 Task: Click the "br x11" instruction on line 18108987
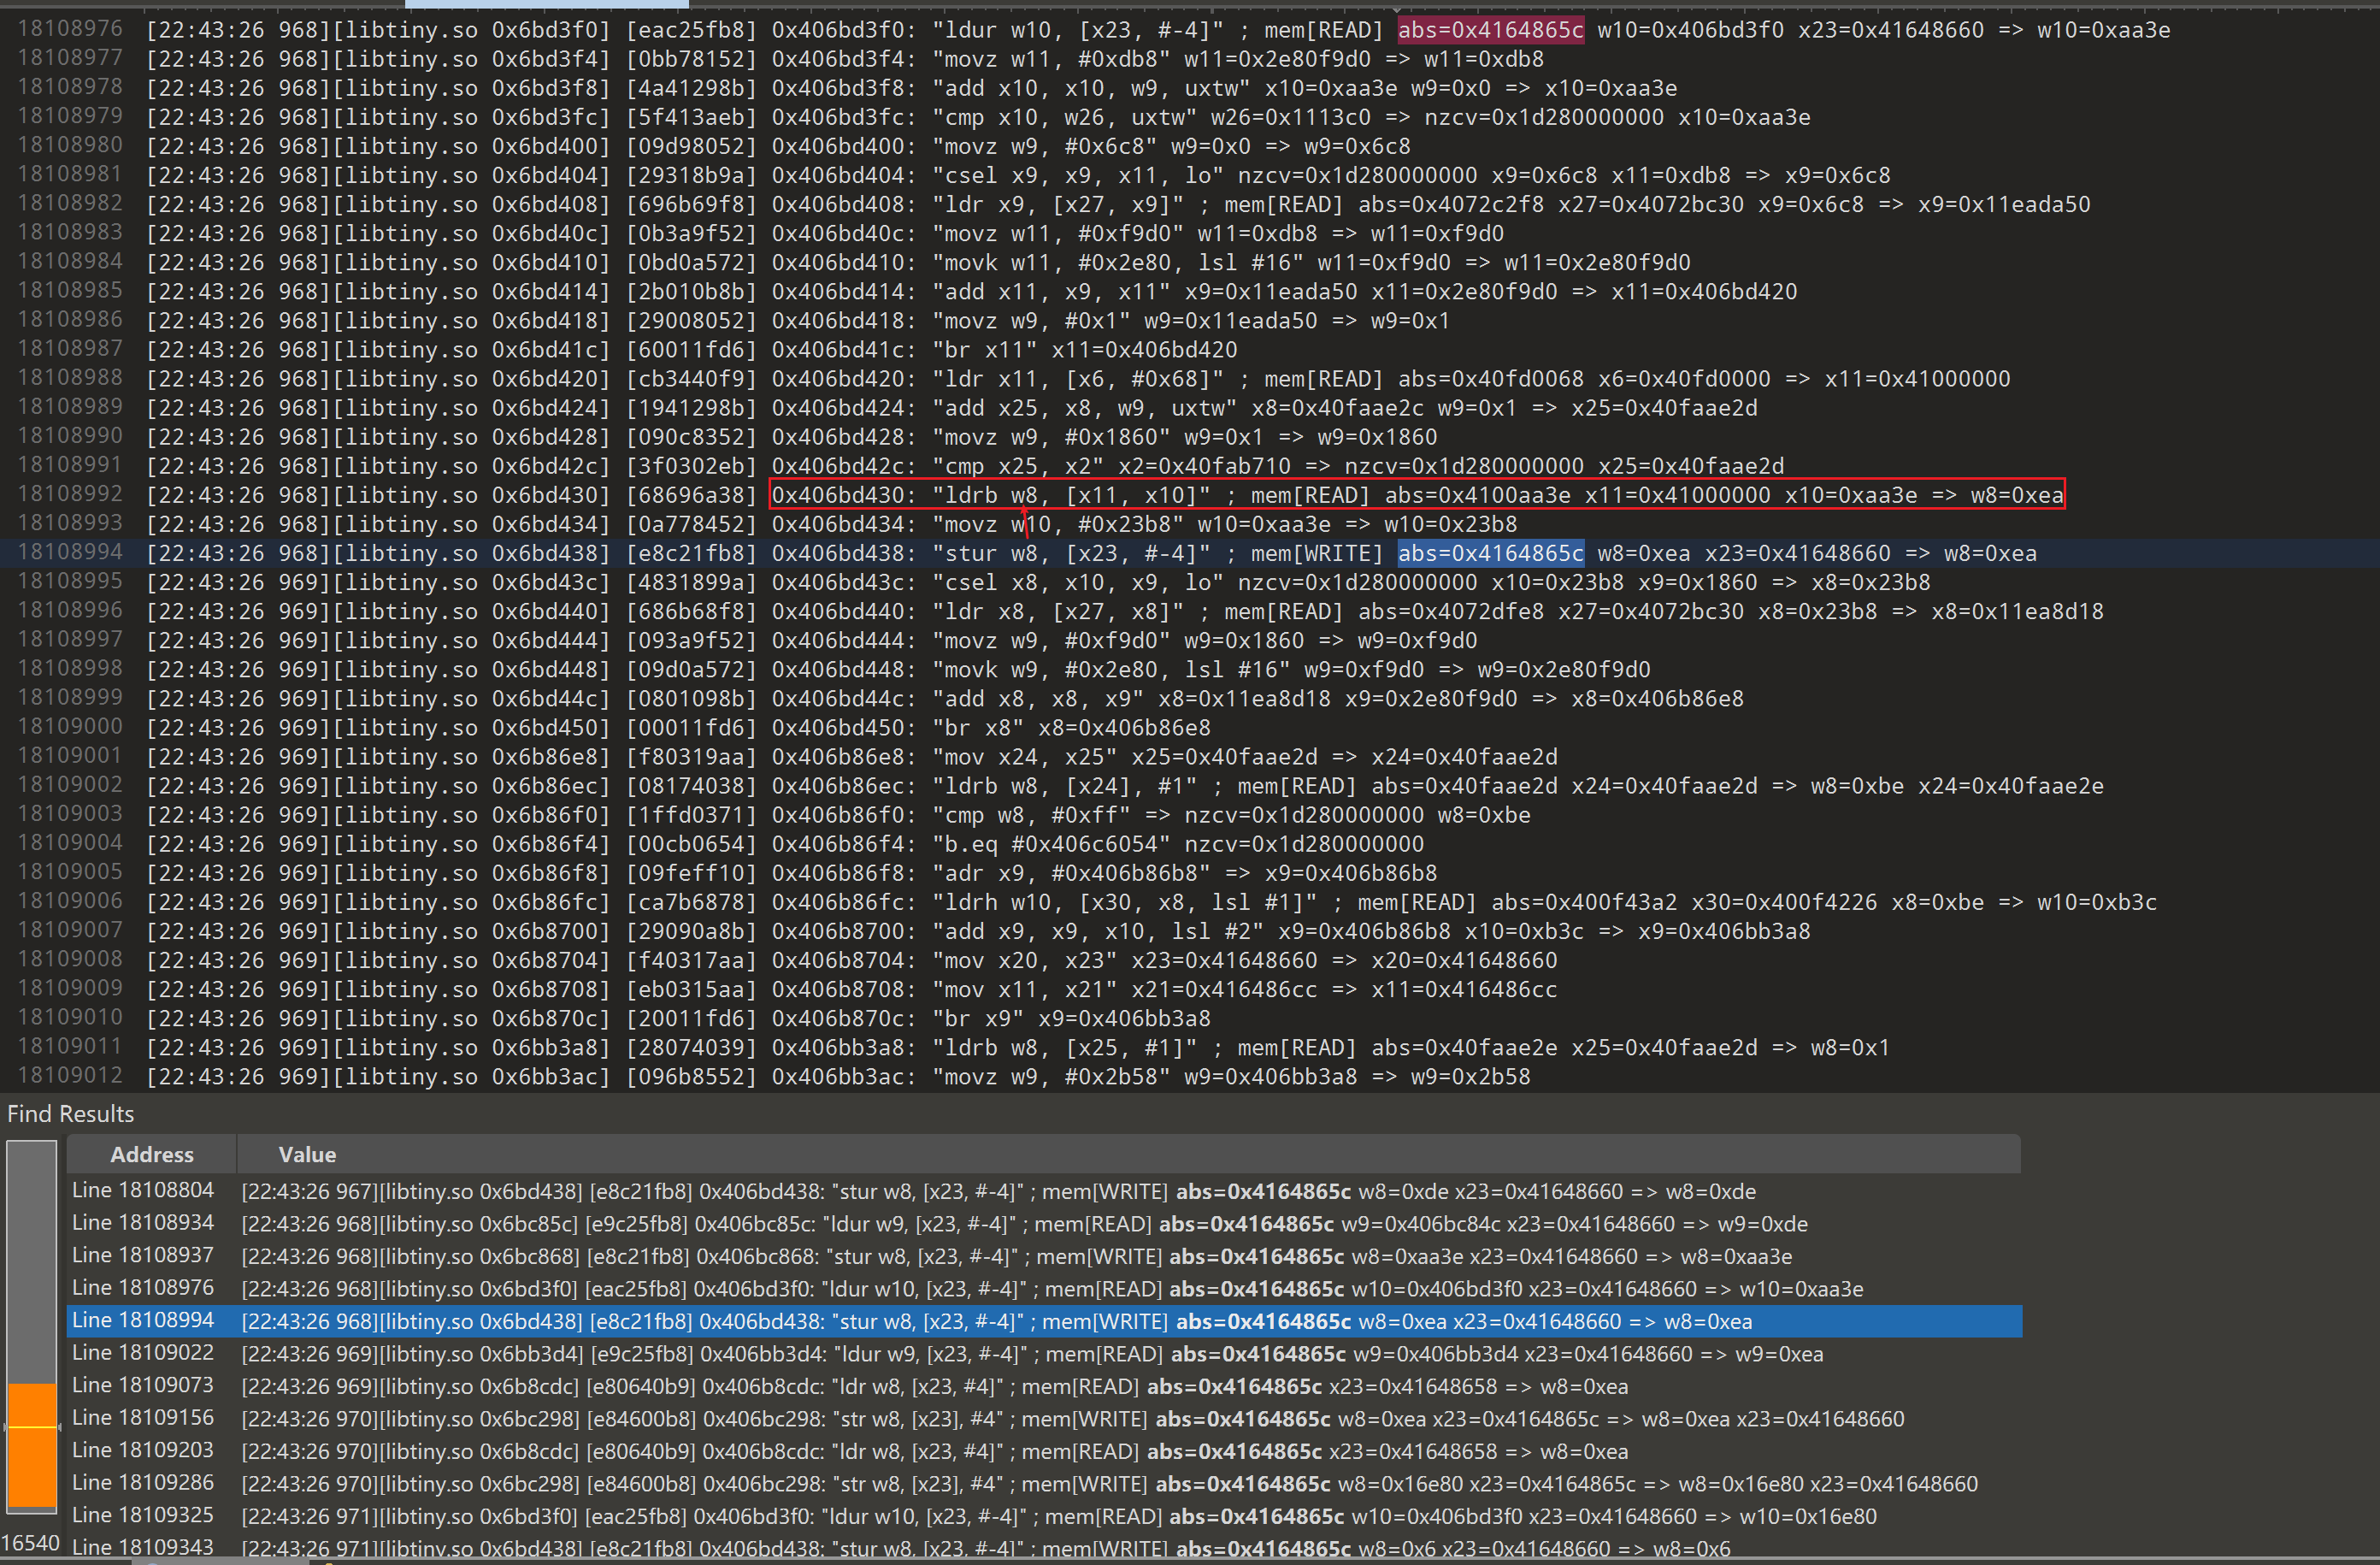point(984,351)
